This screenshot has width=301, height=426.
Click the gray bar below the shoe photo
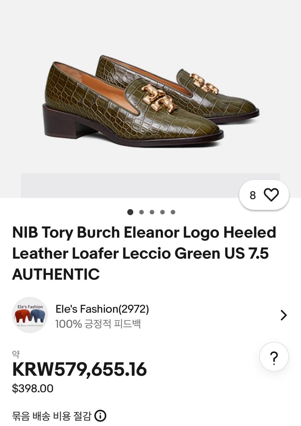(128, 185)
